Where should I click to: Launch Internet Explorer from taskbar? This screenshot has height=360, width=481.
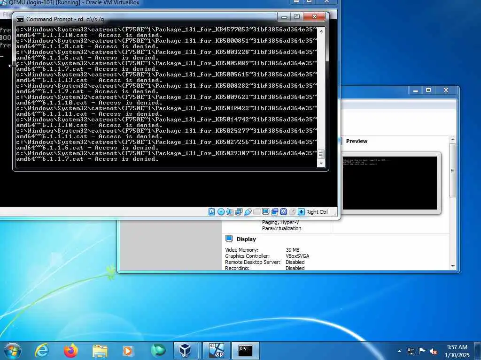coord(41,351)
